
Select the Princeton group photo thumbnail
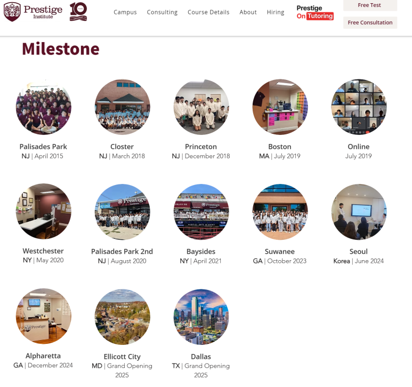tap(201, 107)
